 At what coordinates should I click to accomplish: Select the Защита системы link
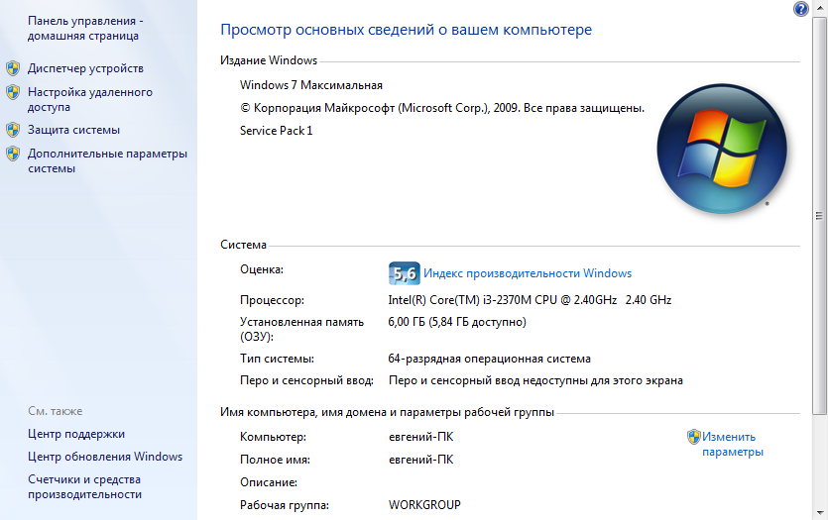[x=73, y=130]
